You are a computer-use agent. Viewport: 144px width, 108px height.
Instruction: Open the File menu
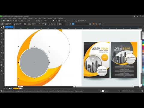coord(2,18)
